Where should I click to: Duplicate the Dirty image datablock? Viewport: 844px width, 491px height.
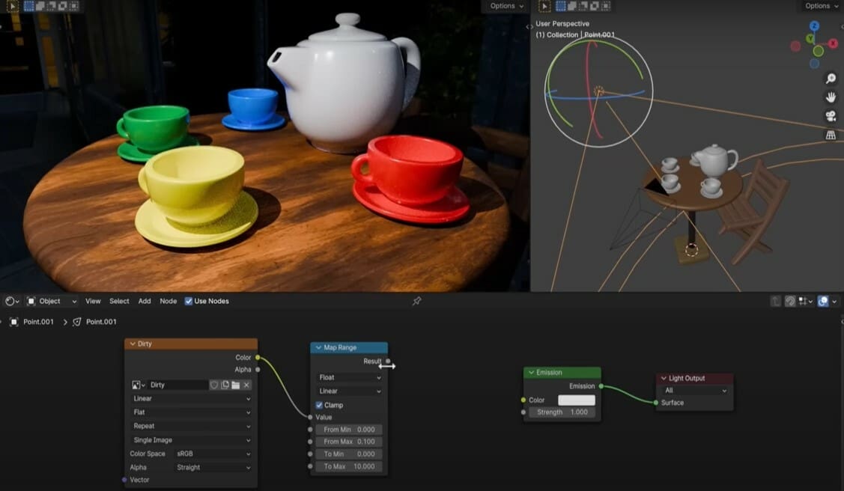[225, 385]
